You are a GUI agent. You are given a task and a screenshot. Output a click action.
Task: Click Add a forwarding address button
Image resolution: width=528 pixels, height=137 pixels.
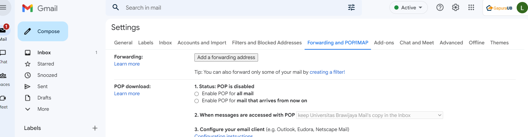(226, 57)
